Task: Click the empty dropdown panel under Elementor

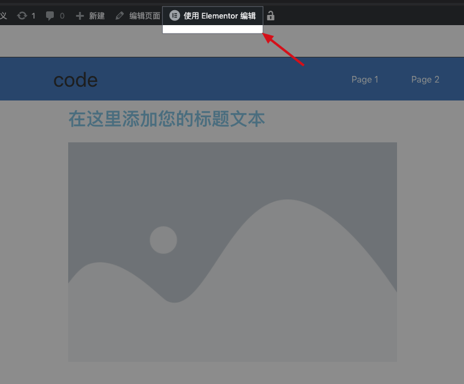Action: [212, 29]
